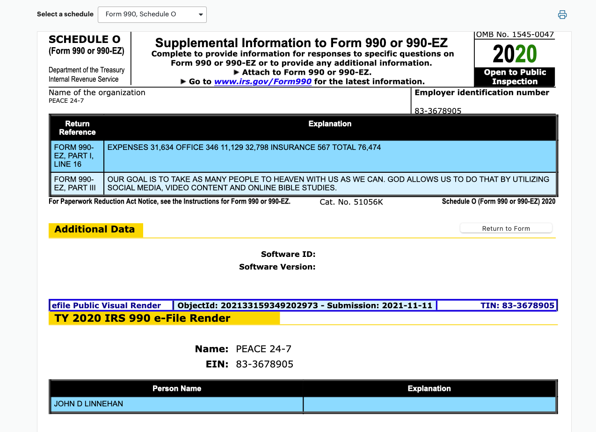Click the Schedule O (Form 990 or 990-EZ) 2020 footer
This screenshot has height=432, width=596.
pyautogui.click(x=499, y=202)
